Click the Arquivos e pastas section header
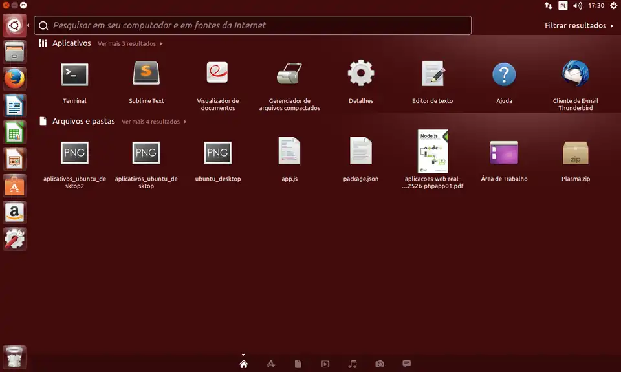 [83, 121]
